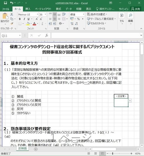Select the Format Painter brush icon

(x=12, y=24)
